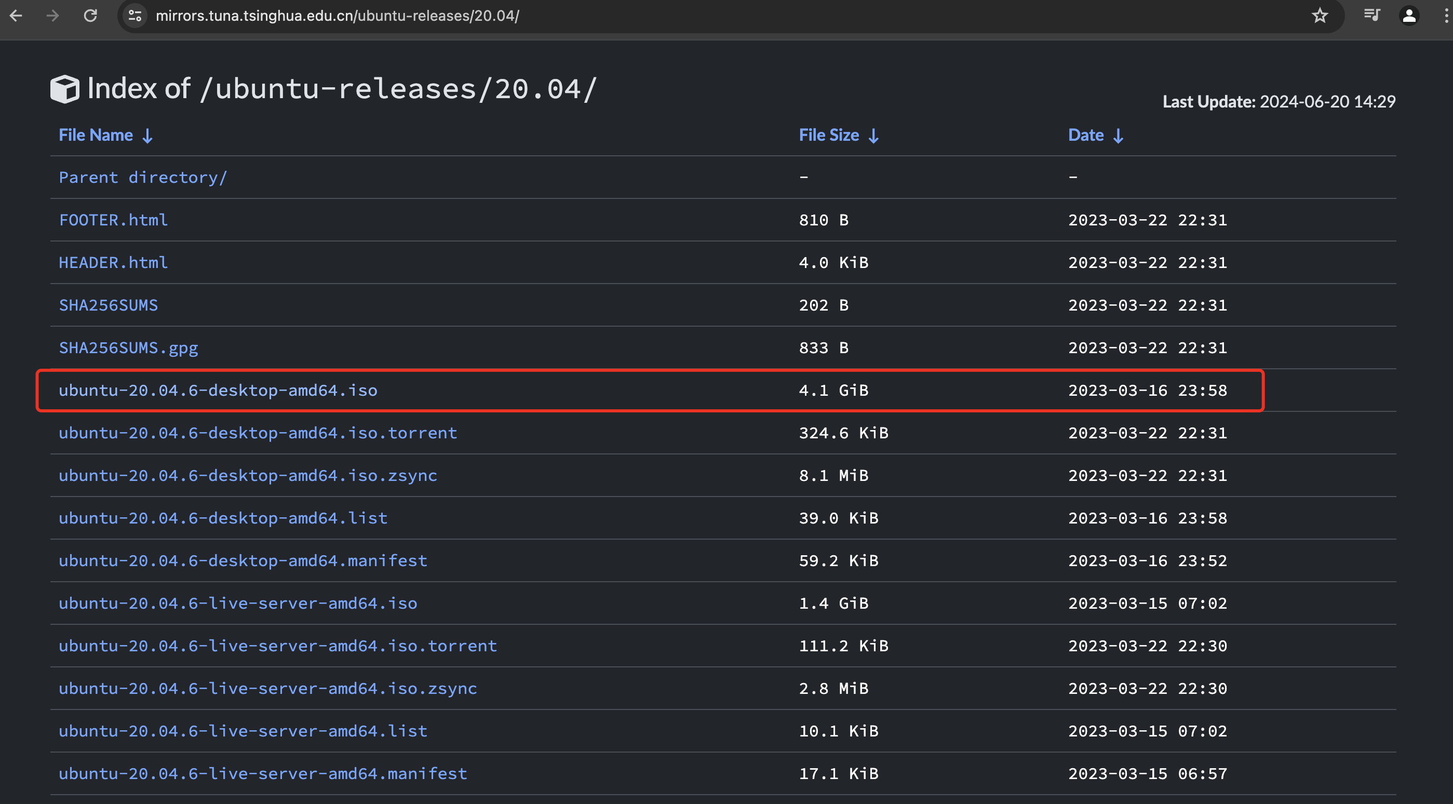The width and height of the screenshot is (1453, 804).
Task: Download SHA256SUMS.gpg
Action: [129, 347]
